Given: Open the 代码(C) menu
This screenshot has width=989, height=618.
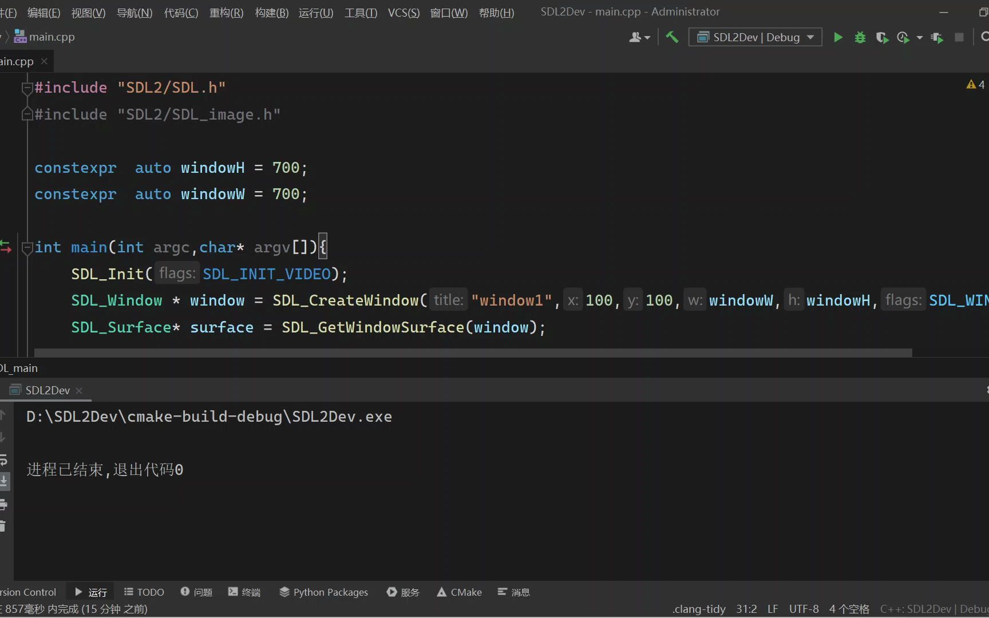Looking at the screenshot, I should 181,13.
